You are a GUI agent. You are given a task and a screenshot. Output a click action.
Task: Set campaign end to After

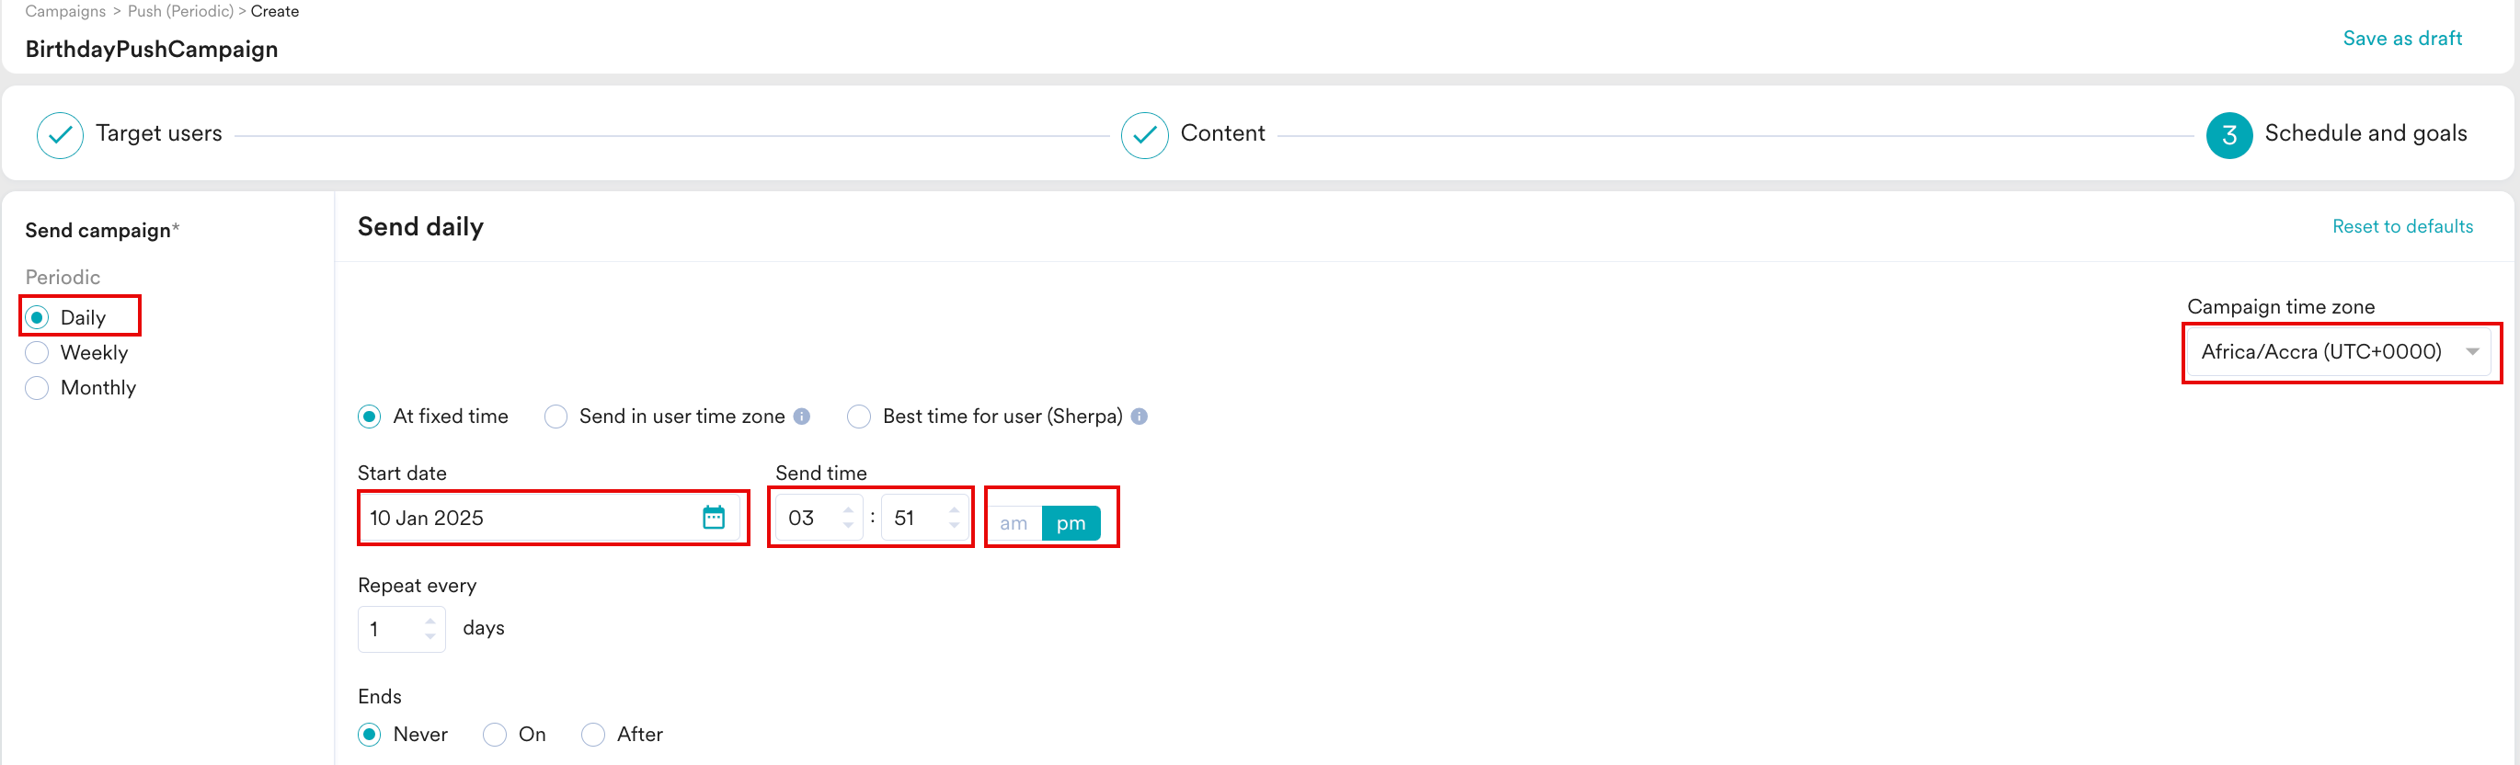(593, 735)
